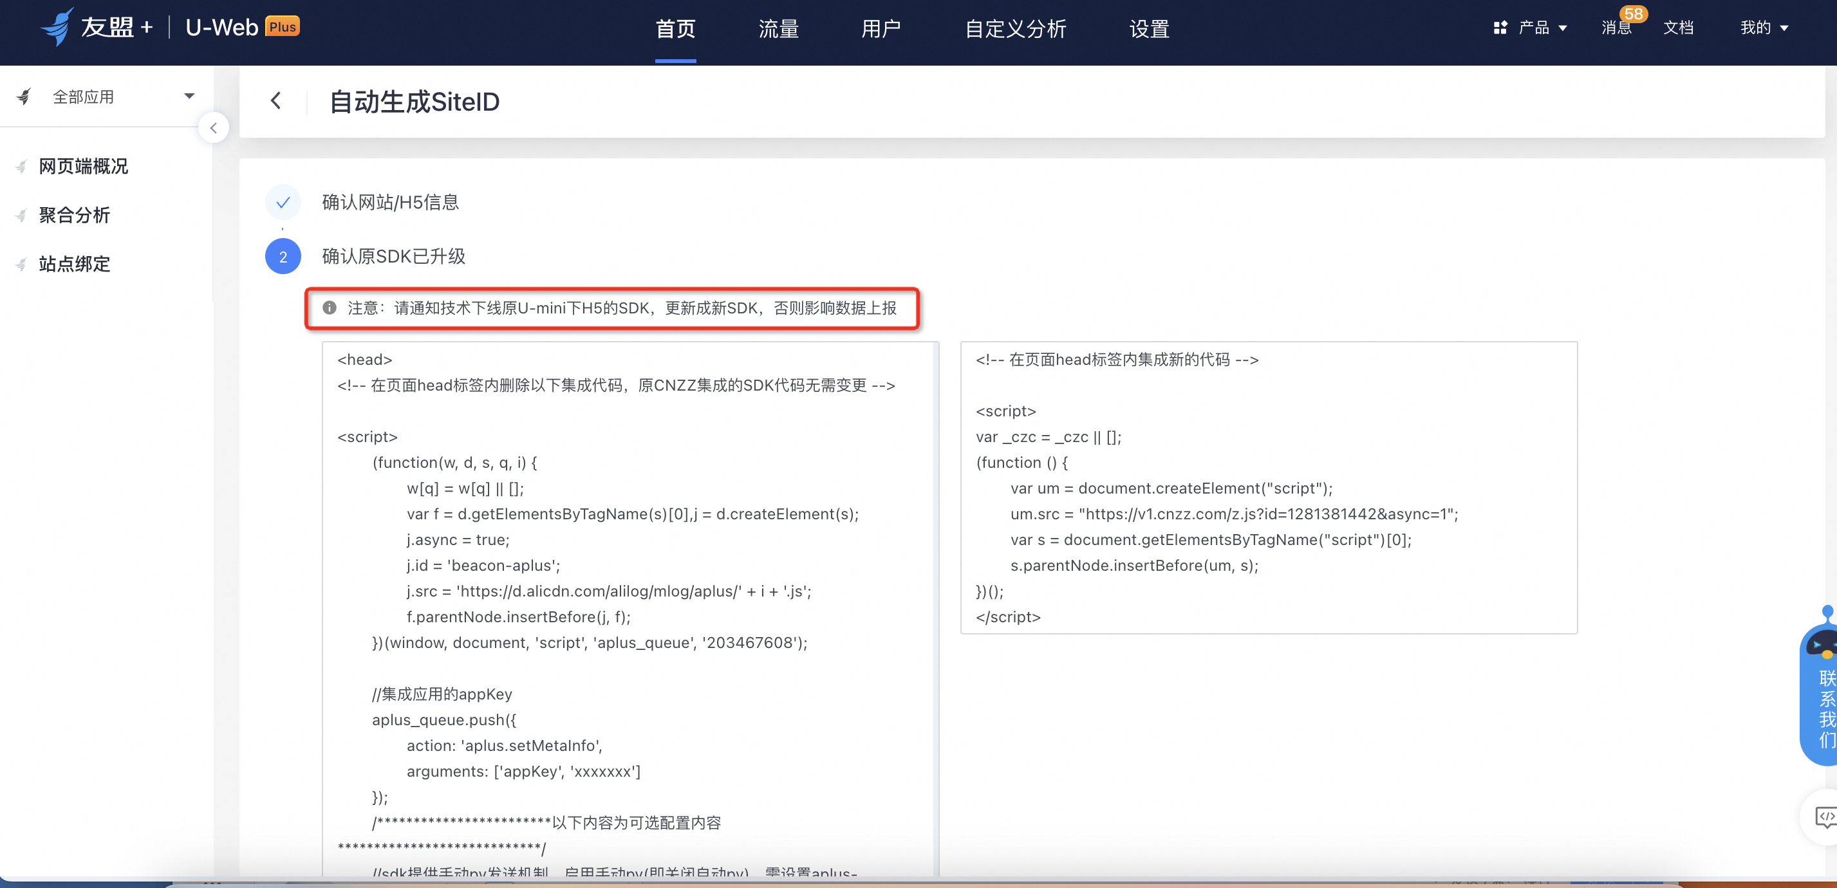The height and width of the screenshot is (888, 1837).
Task: Open 站点绑定 in the sidebar
Action: (75, 264)
